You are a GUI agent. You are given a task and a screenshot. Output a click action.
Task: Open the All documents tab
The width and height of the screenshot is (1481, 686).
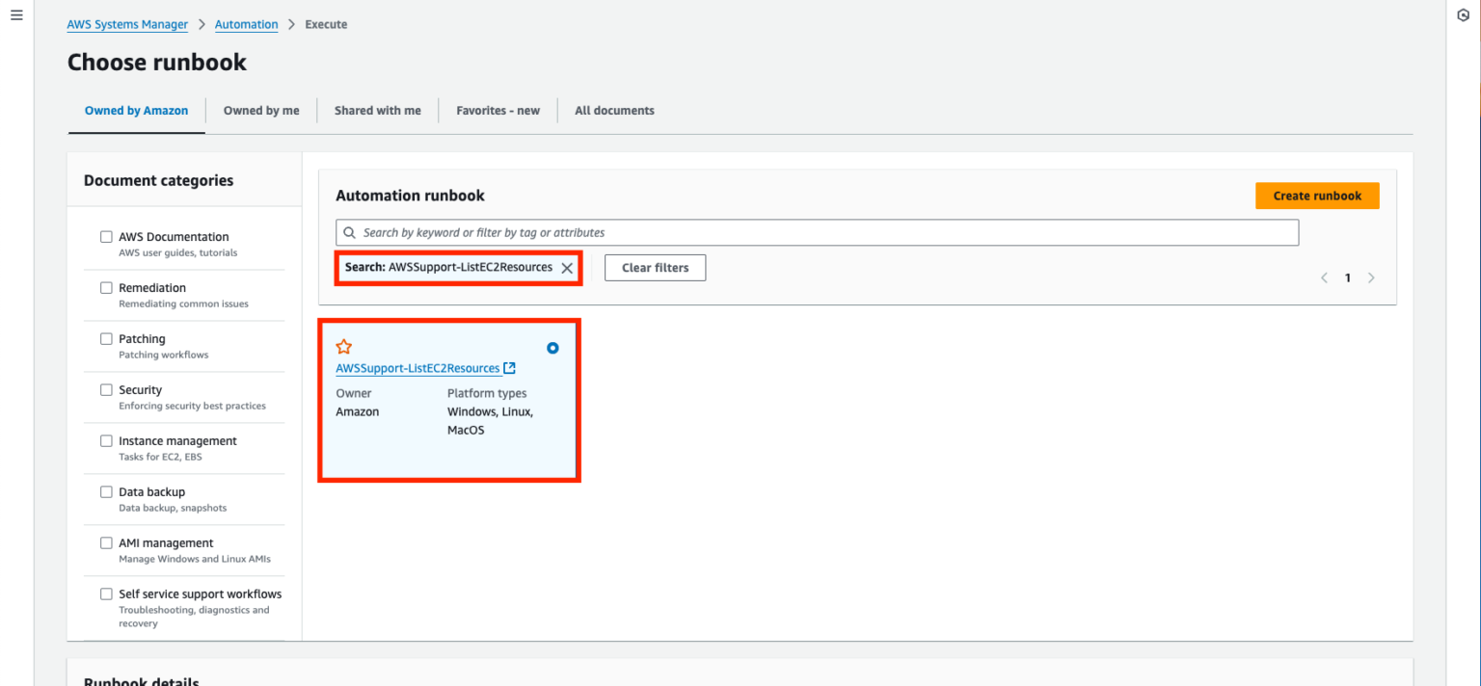[x=613, y=110]
